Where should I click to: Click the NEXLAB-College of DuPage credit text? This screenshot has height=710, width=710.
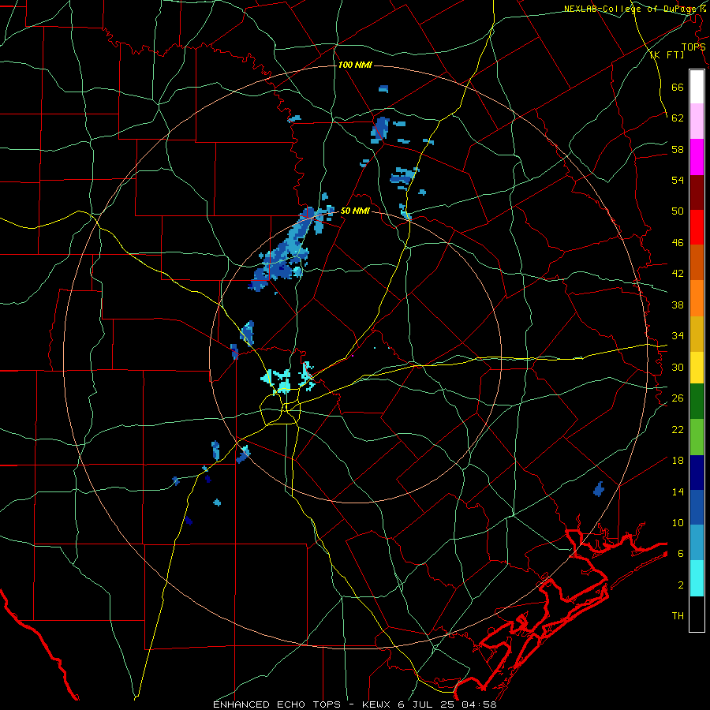point(634,9)
